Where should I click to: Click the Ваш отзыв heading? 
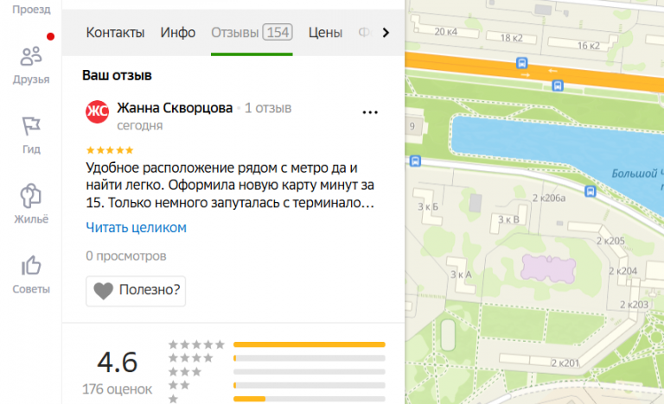click(x=117, y=75)
